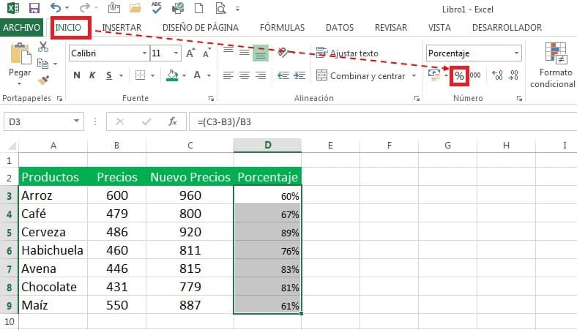
Task: Open the Calibri font name dropdown
Action: tap(142, 53)
